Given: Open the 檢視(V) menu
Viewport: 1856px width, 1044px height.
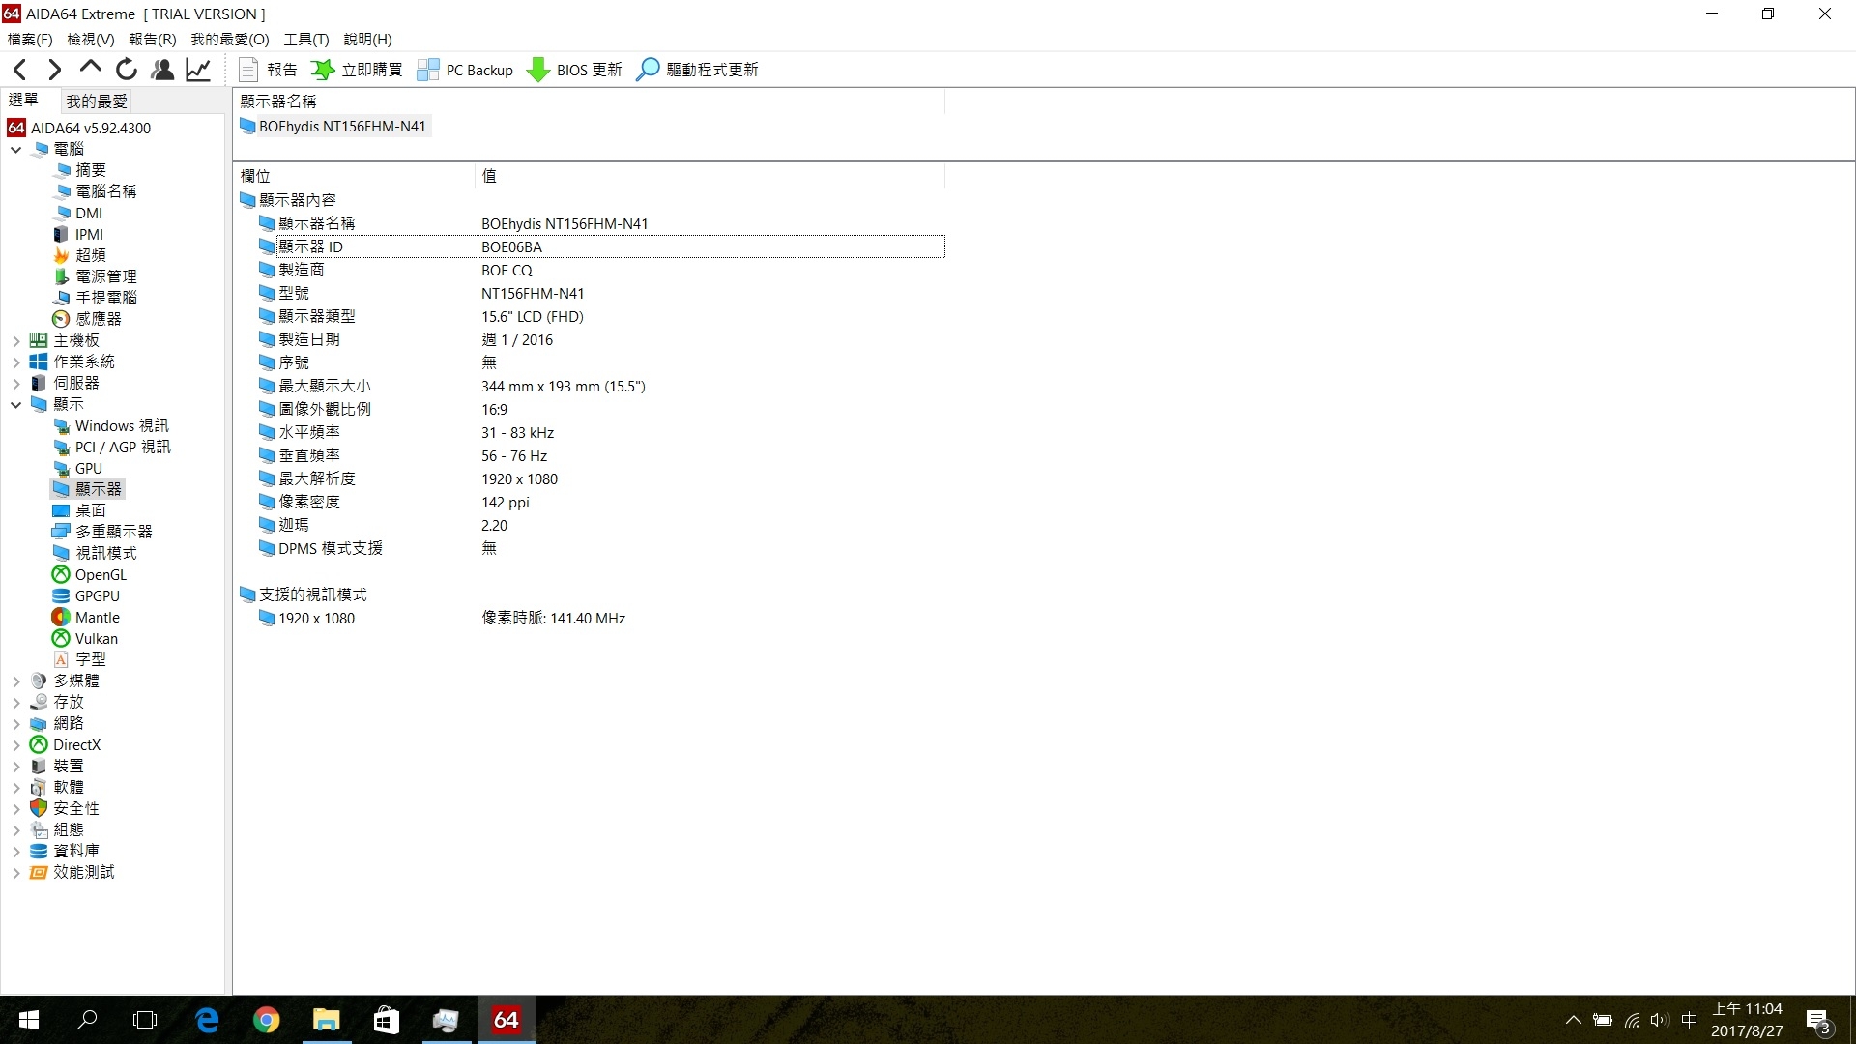Looking at the screenshot, I should click(x=91, y=40).
